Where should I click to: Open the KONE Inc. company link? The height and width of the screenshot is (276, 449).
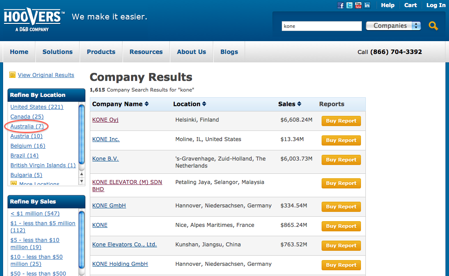106,139
